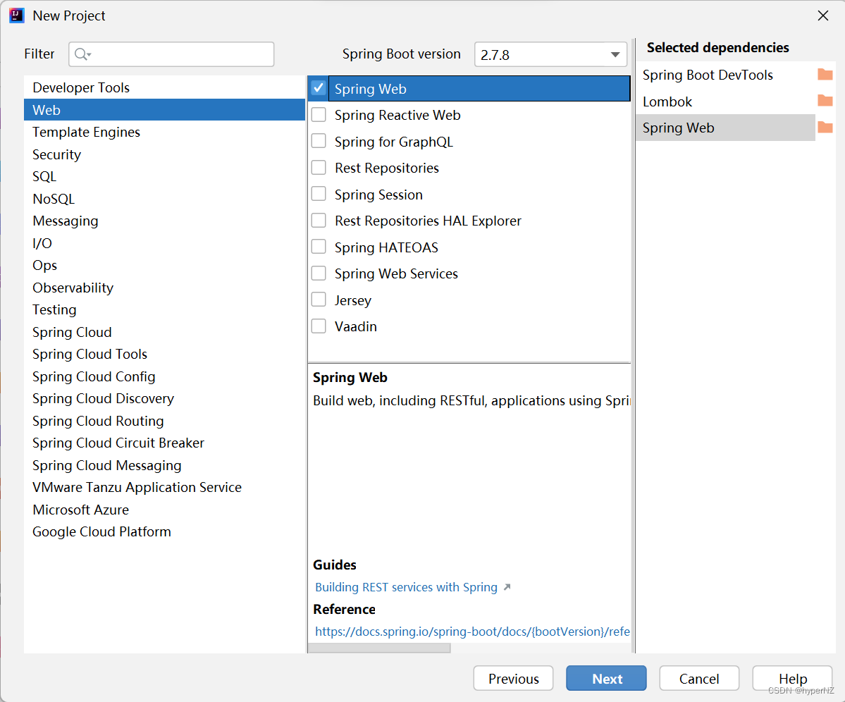Open the Testing category
The image size is (845, 702).
point(164,310)
